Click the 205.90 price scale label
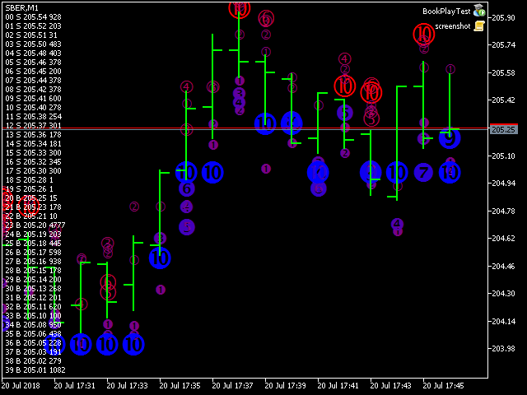Image resolution: width=527 pixels, height=395 pixels. [503, 18]
